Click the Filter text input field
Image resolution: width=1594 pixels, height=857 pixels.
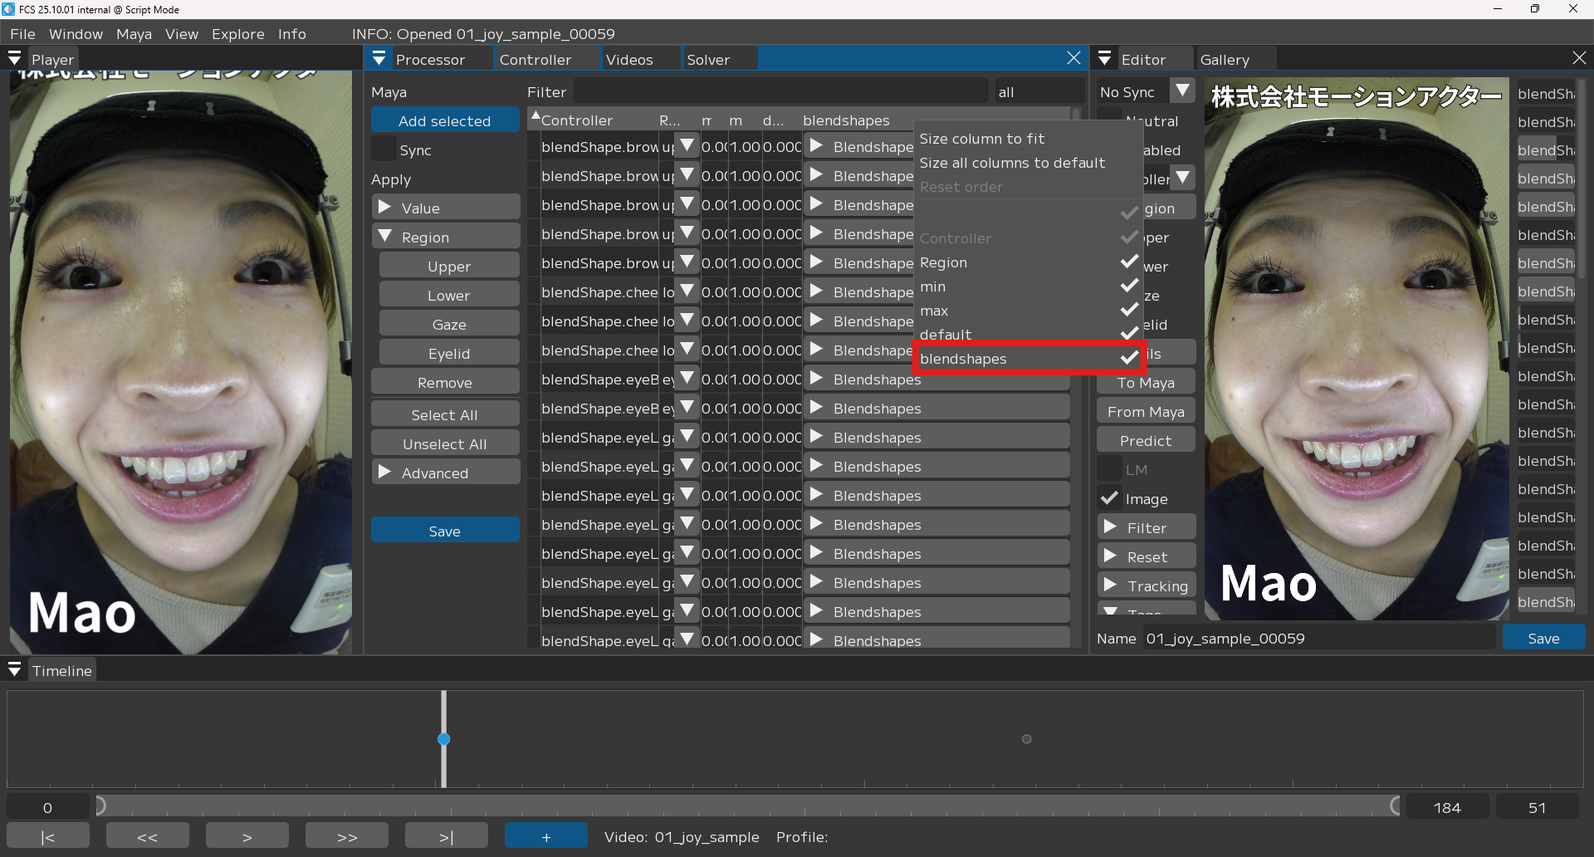click(780, 91)
